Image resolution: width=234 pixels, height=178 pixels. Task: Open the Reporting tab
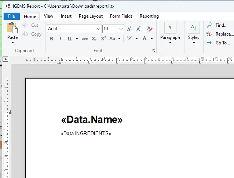click(149, 16)
